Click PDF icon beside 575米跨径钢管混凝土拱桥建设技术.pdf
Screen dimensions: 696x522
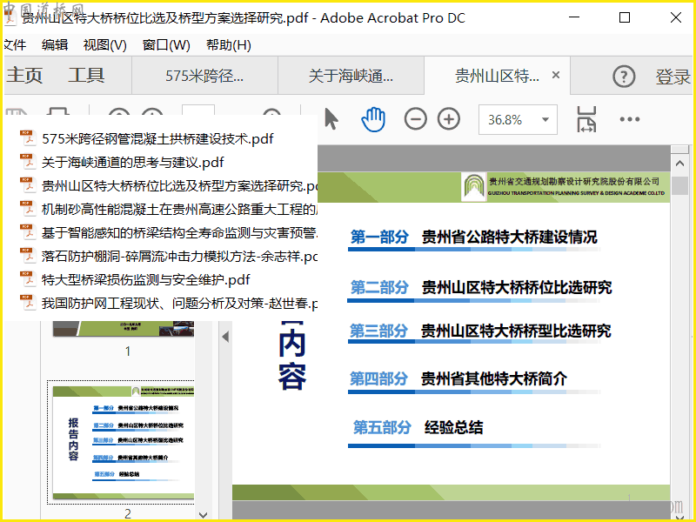(28, 138)
